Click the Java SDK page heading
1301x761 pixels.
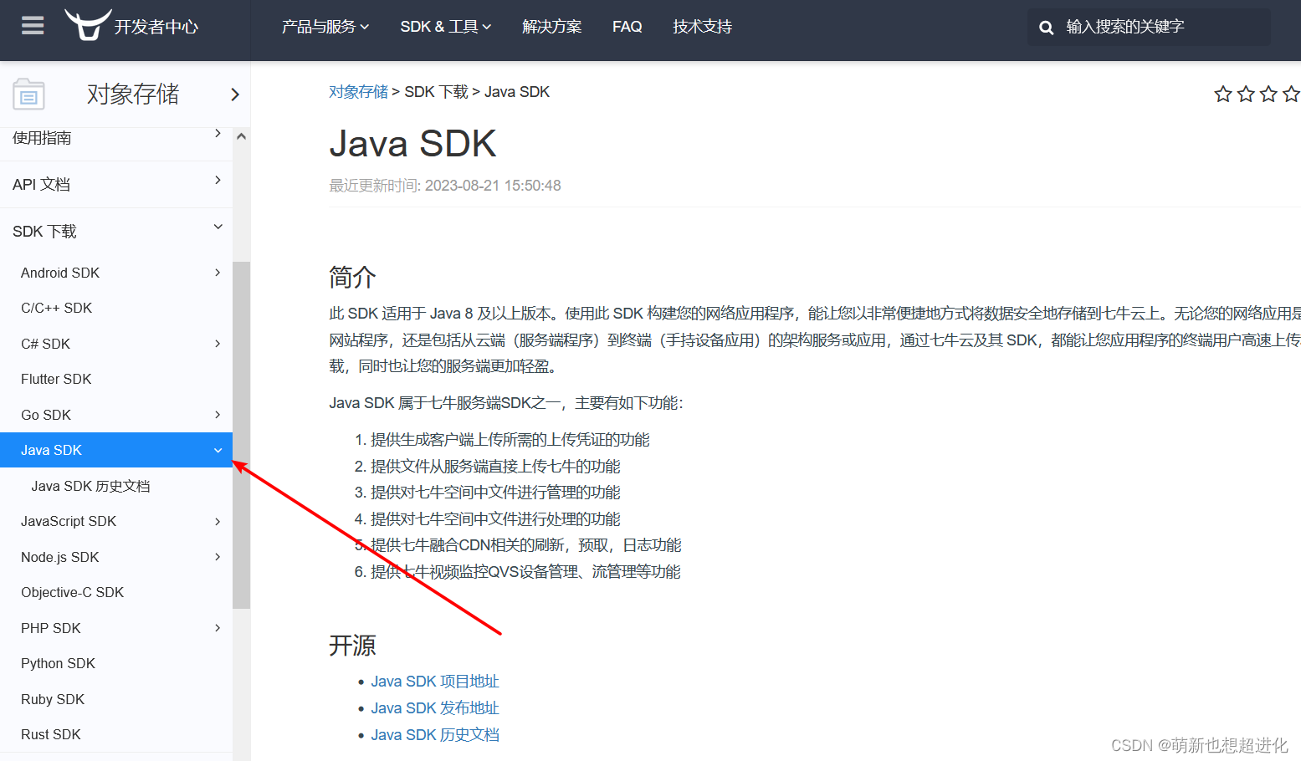[x=413, y=144]
